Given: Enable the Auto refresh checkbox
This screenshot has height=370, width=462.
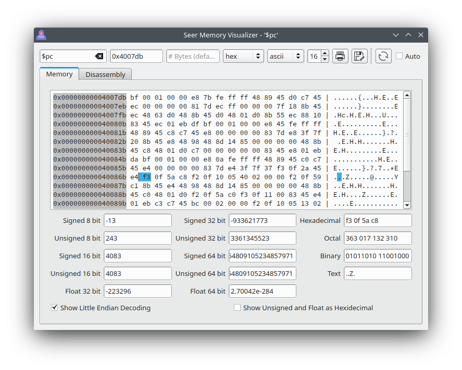Looking at the screenshot, I should (x=399, y=56).
